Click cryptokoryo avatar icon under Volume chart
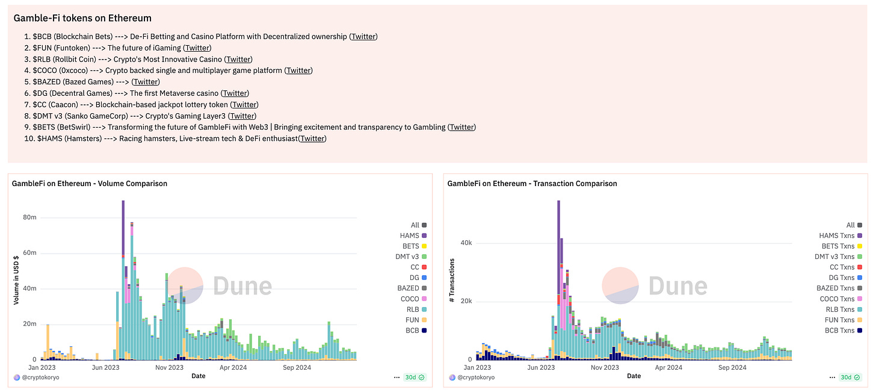Screen dimensions: 876x392 coord(16,377)
